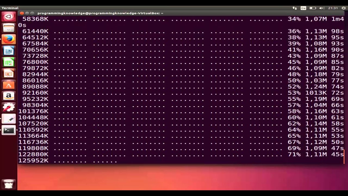This screenshot has height=196, width=348.
Task: Click the programmingknowledge-VirtualBox window title
Action: [100, 13]
